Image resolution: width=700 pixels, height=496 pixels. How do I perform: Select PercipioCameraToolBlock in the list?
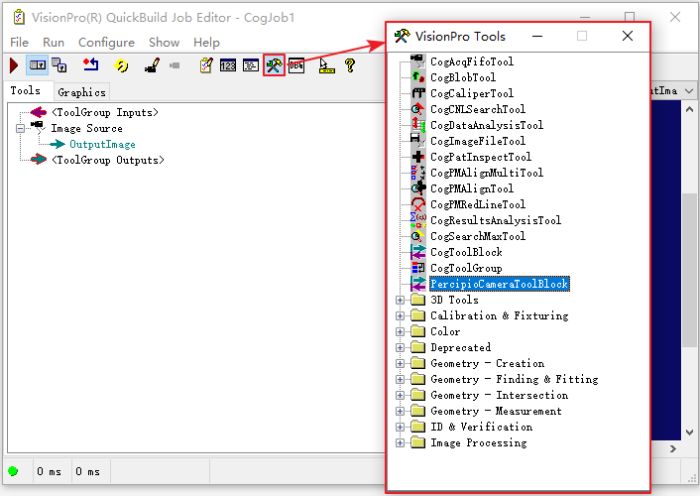499,284
